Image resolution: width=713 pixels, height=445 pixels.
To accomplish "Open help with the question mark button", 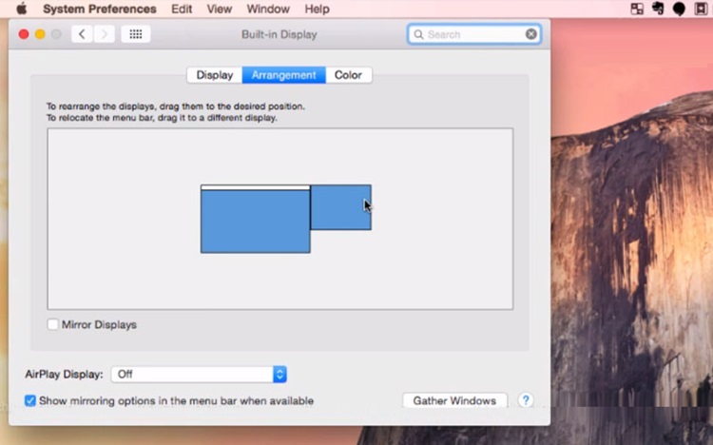I will 525,400.
